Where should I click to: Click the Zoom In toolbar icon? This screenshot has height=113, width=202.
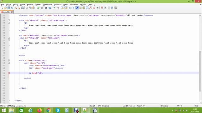(x=54, y=8)
